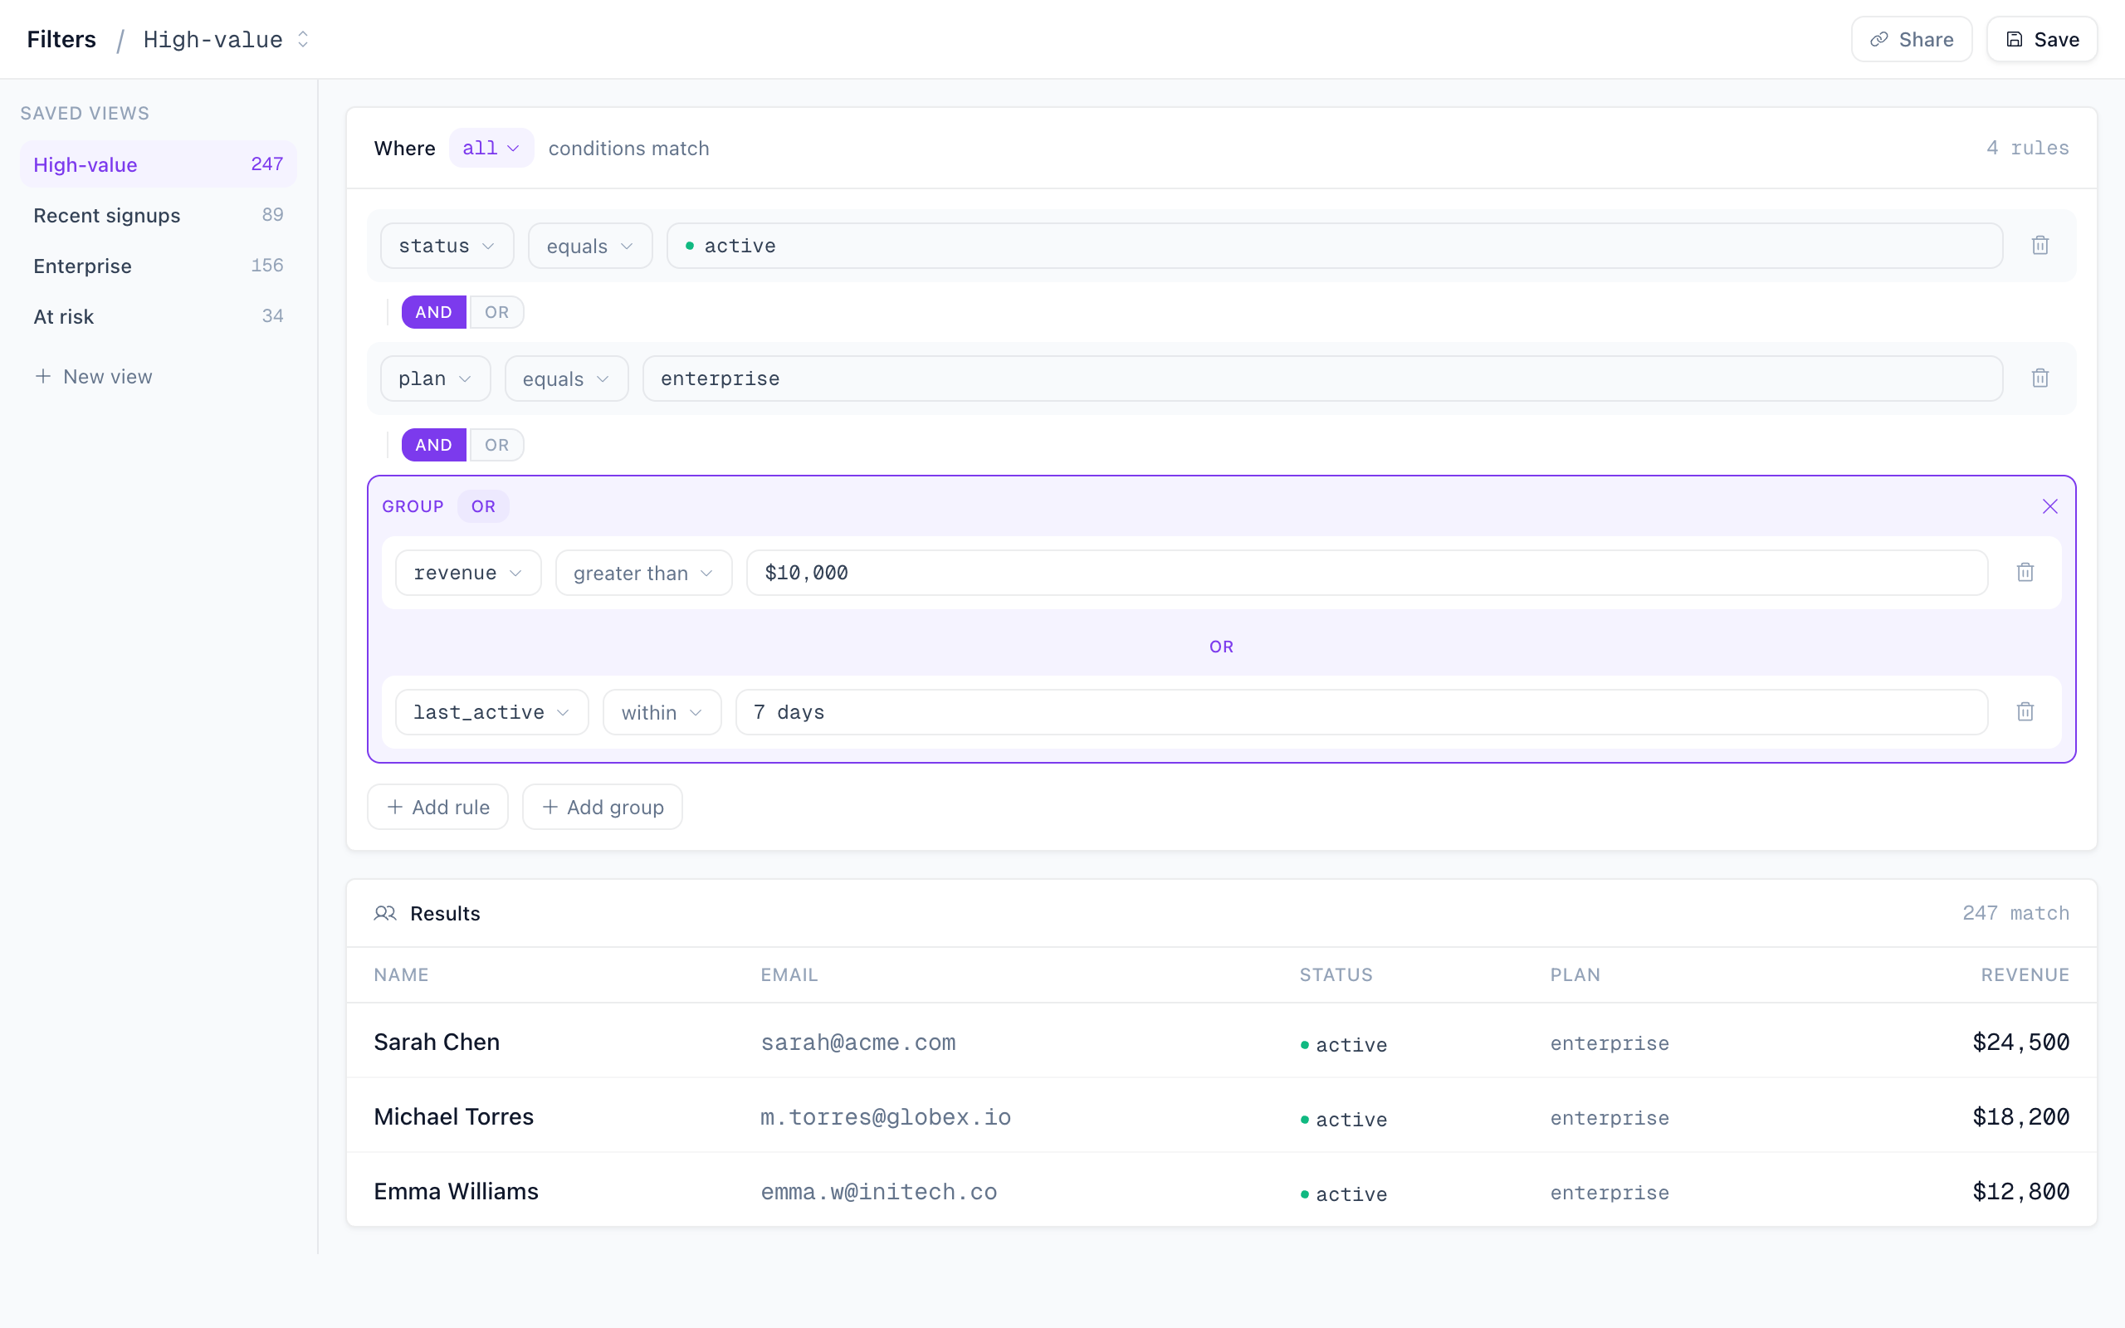Image resolution: width=2125 pixels, height=1328 pixels.
Task: Click the Add group button
Action: (x=603, y=806)
